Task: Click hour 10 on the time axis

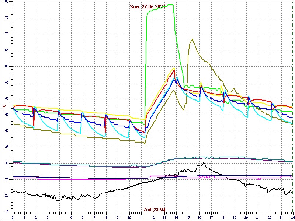Action: (129, 217)
